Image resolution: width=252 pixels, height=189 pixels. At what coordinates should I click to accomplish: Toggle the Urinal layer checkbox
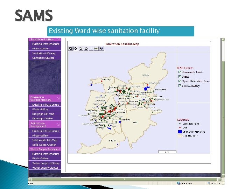180,77
